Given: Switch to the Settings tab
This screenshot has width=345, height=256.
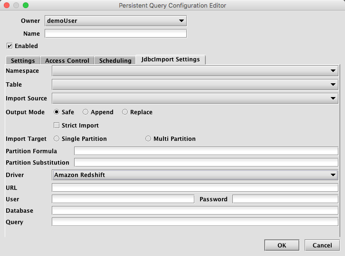Looking at the screenshot, I should pos(23,60).
